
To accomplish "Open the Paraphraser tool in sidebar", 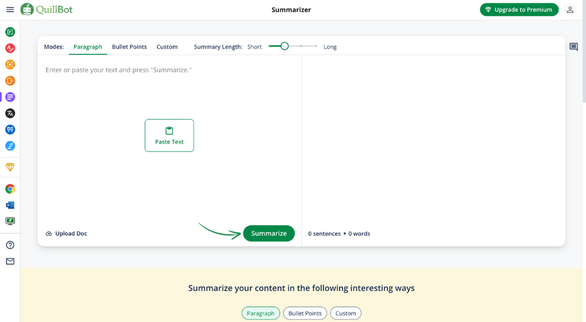I will [10, 32].
